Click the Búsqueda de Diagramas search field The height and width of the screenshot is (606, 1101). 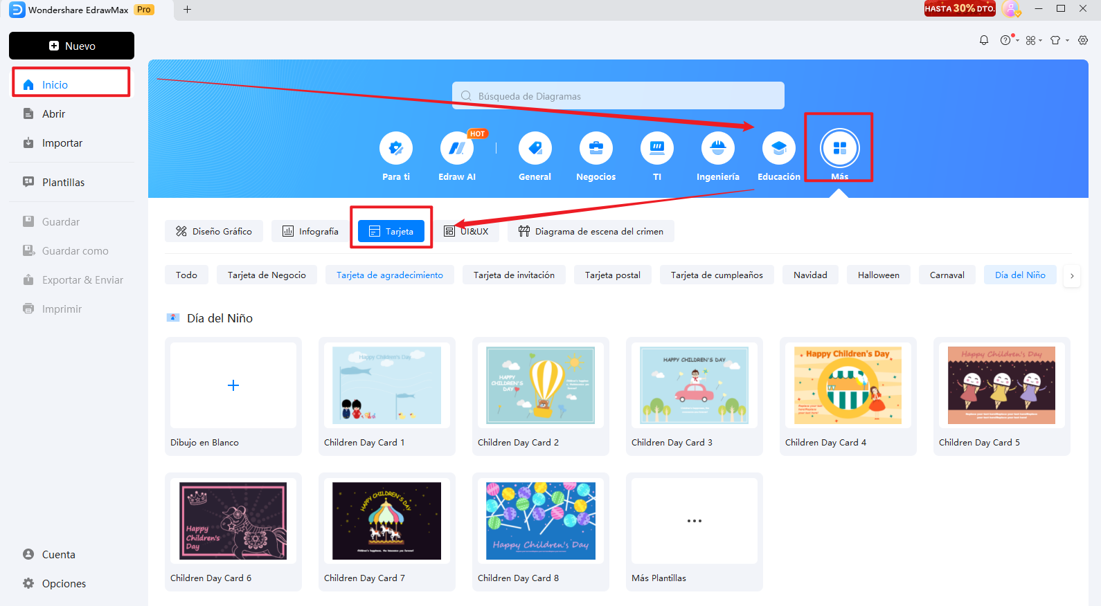tap(618, 96)
